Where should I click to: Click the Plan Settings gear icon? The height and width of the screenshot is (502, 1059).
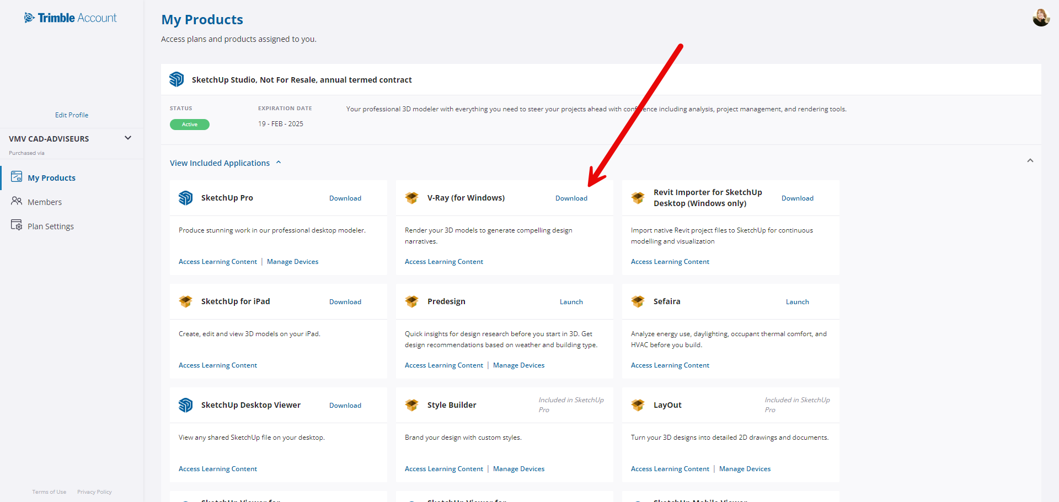click(x=17, y=225)
